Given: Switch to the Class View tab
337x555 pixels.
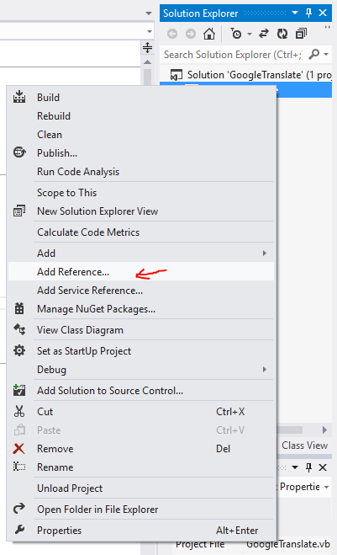Looking at the screenshot, I should [304, 446].
